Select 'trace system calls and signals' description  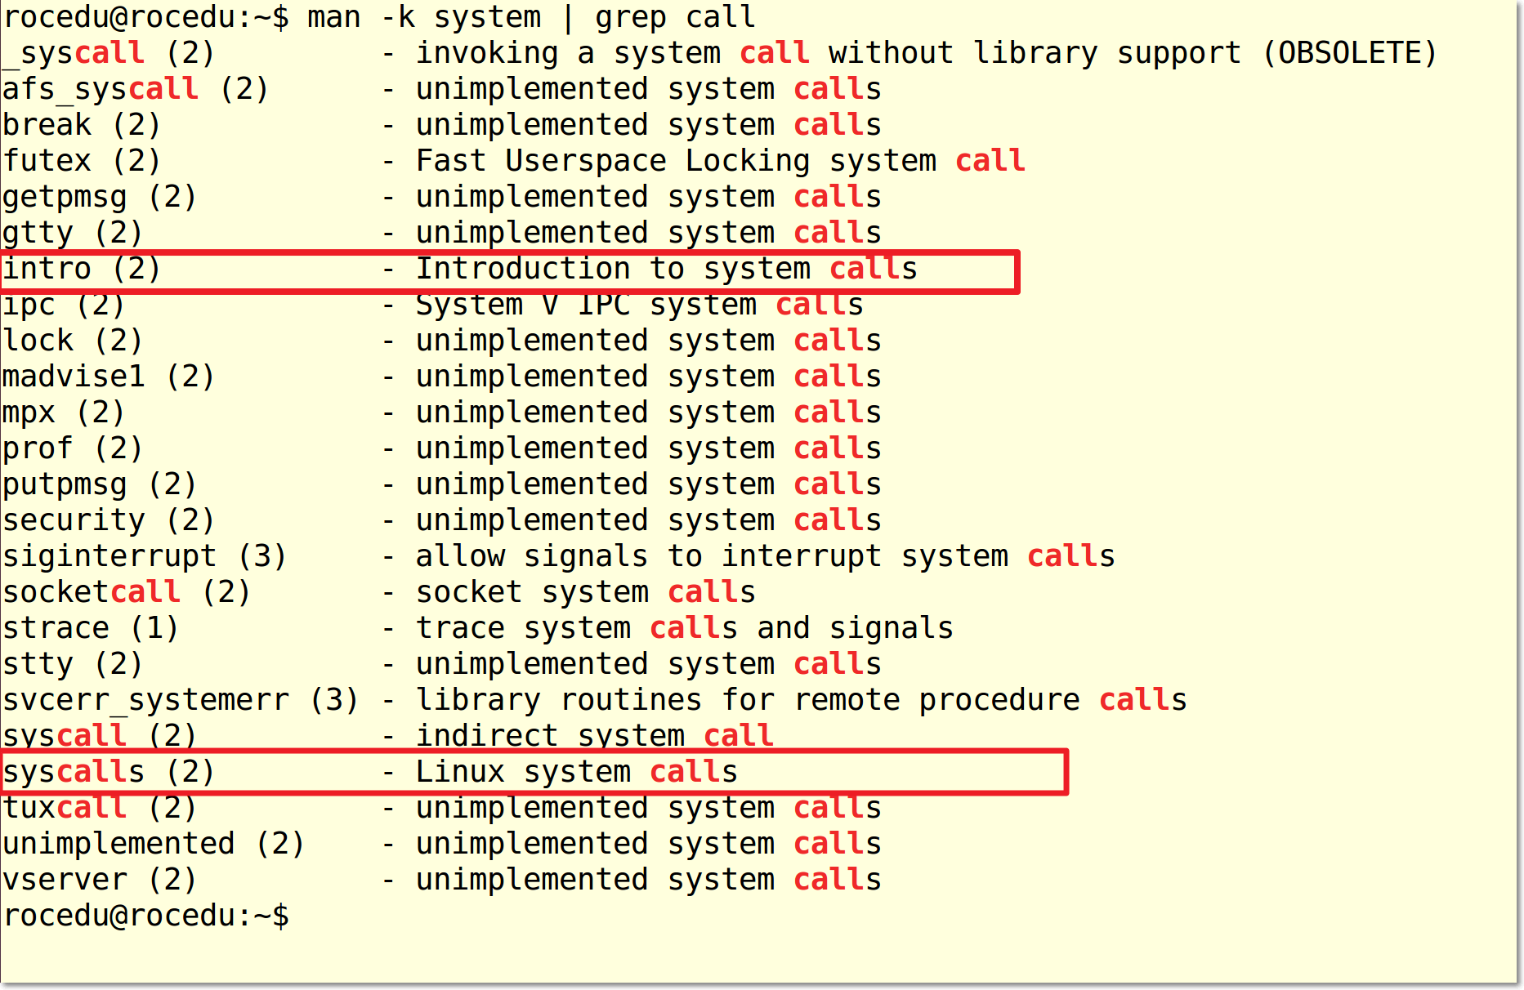[x=685, y=628]
